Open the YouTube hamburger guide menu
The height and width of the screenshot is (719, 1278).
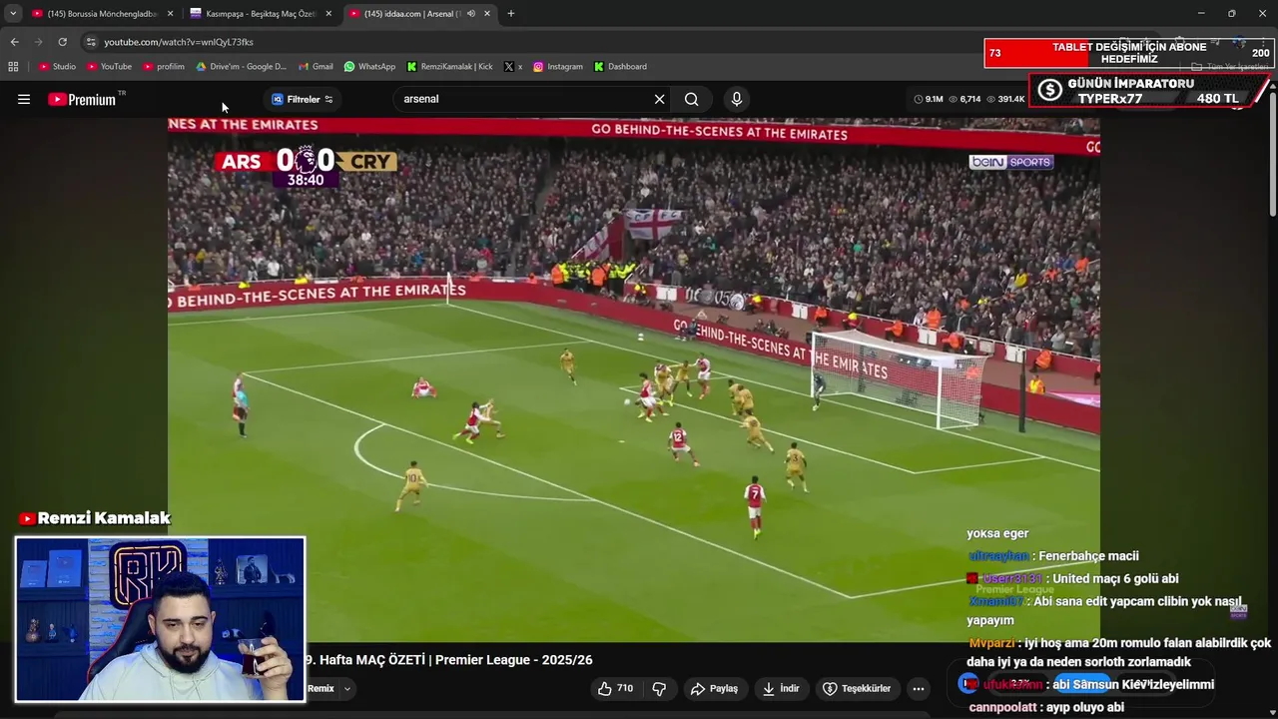pos(24,99)
